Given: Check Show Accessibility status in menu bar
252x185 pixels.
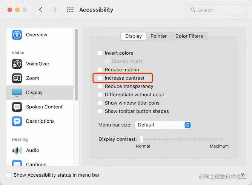Looking at the screenshot, I should tap(9, 175).
